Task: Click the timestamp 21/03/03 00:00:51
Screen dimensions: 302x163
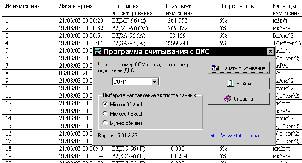Action: click(x=81, y=35)
